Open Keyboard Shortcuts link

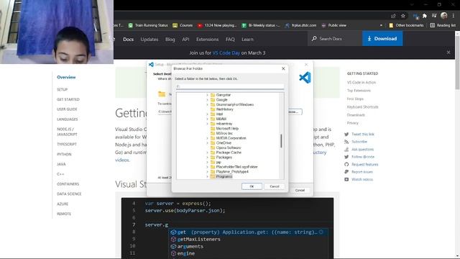pyautogui.click(x=362, y=107)
